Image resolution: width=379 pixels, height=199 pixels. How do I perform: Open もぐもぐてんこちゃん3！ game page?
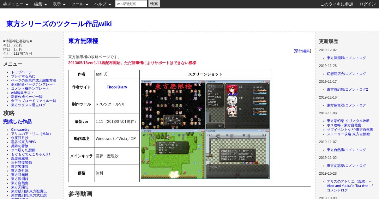tap(31, 154)
